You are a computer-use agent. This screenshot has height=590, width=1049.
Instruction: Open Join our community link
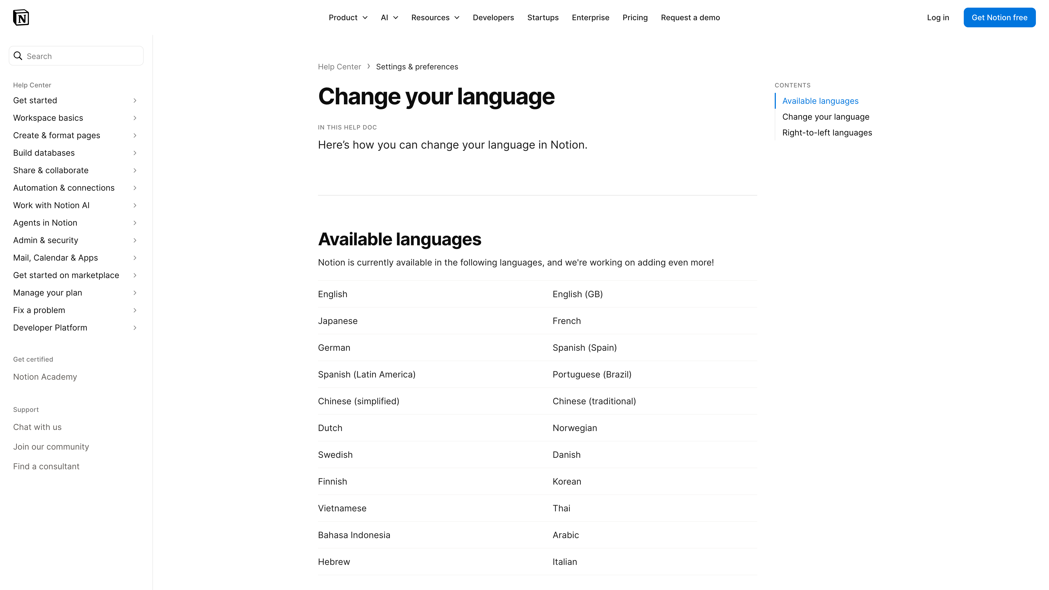coord(51,447)
